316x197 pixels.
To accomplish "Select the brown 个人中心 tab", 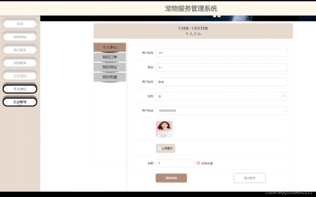I will [x=110, y=47].
